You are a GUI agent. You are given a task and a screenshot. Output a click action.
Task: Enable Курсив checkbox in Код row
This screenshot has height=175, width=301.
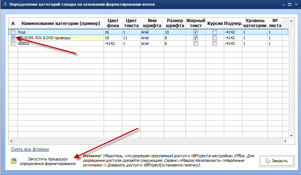point(214,32)
